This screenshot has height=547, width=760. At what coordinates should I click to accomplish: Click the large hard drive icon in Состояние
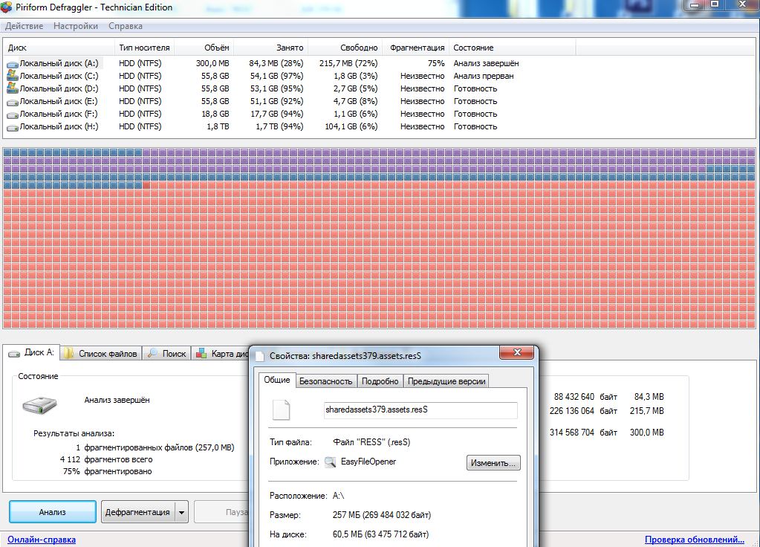pos(39,404)
